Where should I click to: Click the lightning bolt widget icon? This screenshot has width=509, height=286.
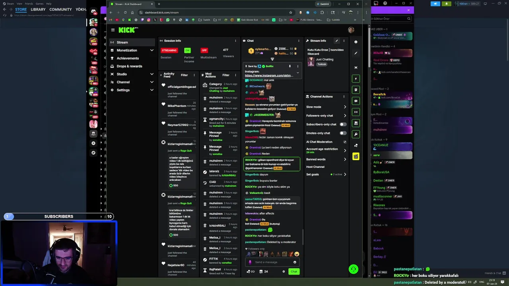pyautogui.click(x=356, y=79)
